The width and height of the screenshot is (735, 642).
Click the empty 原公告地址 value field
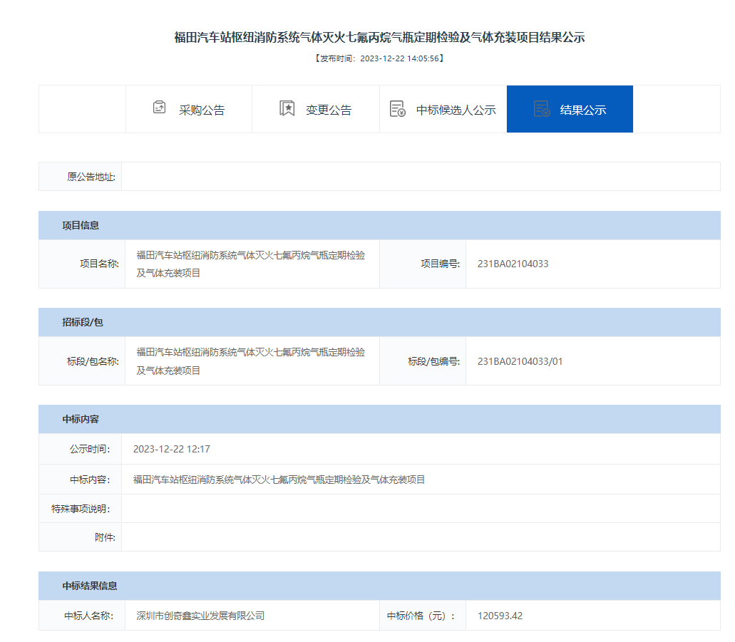pos(421,177)
